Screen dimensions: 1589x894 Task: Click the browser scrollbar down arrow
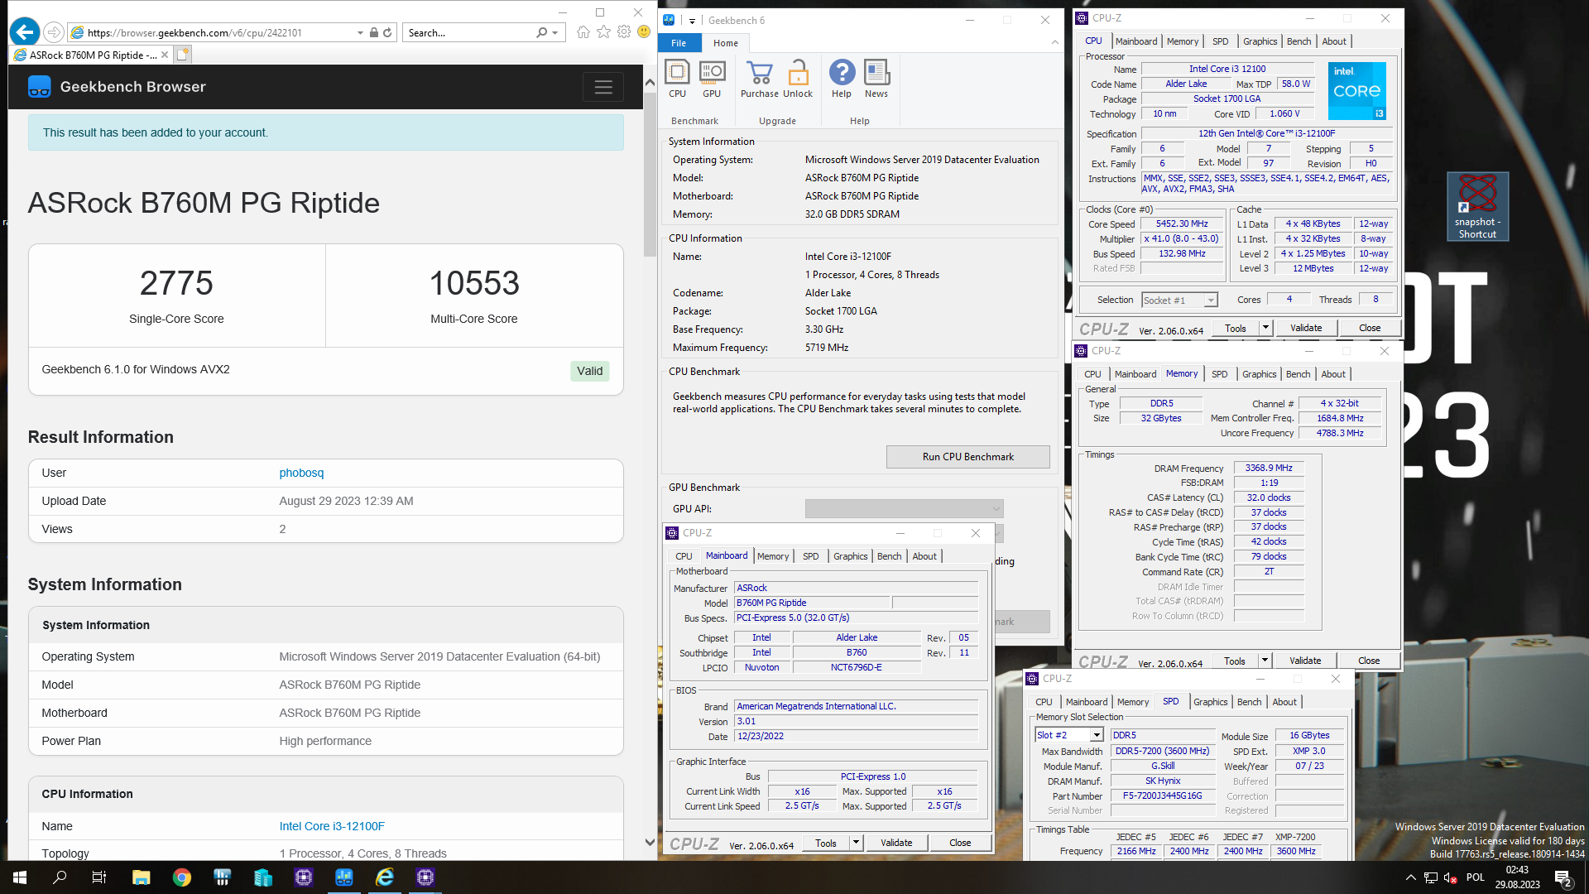pos(650,843)
